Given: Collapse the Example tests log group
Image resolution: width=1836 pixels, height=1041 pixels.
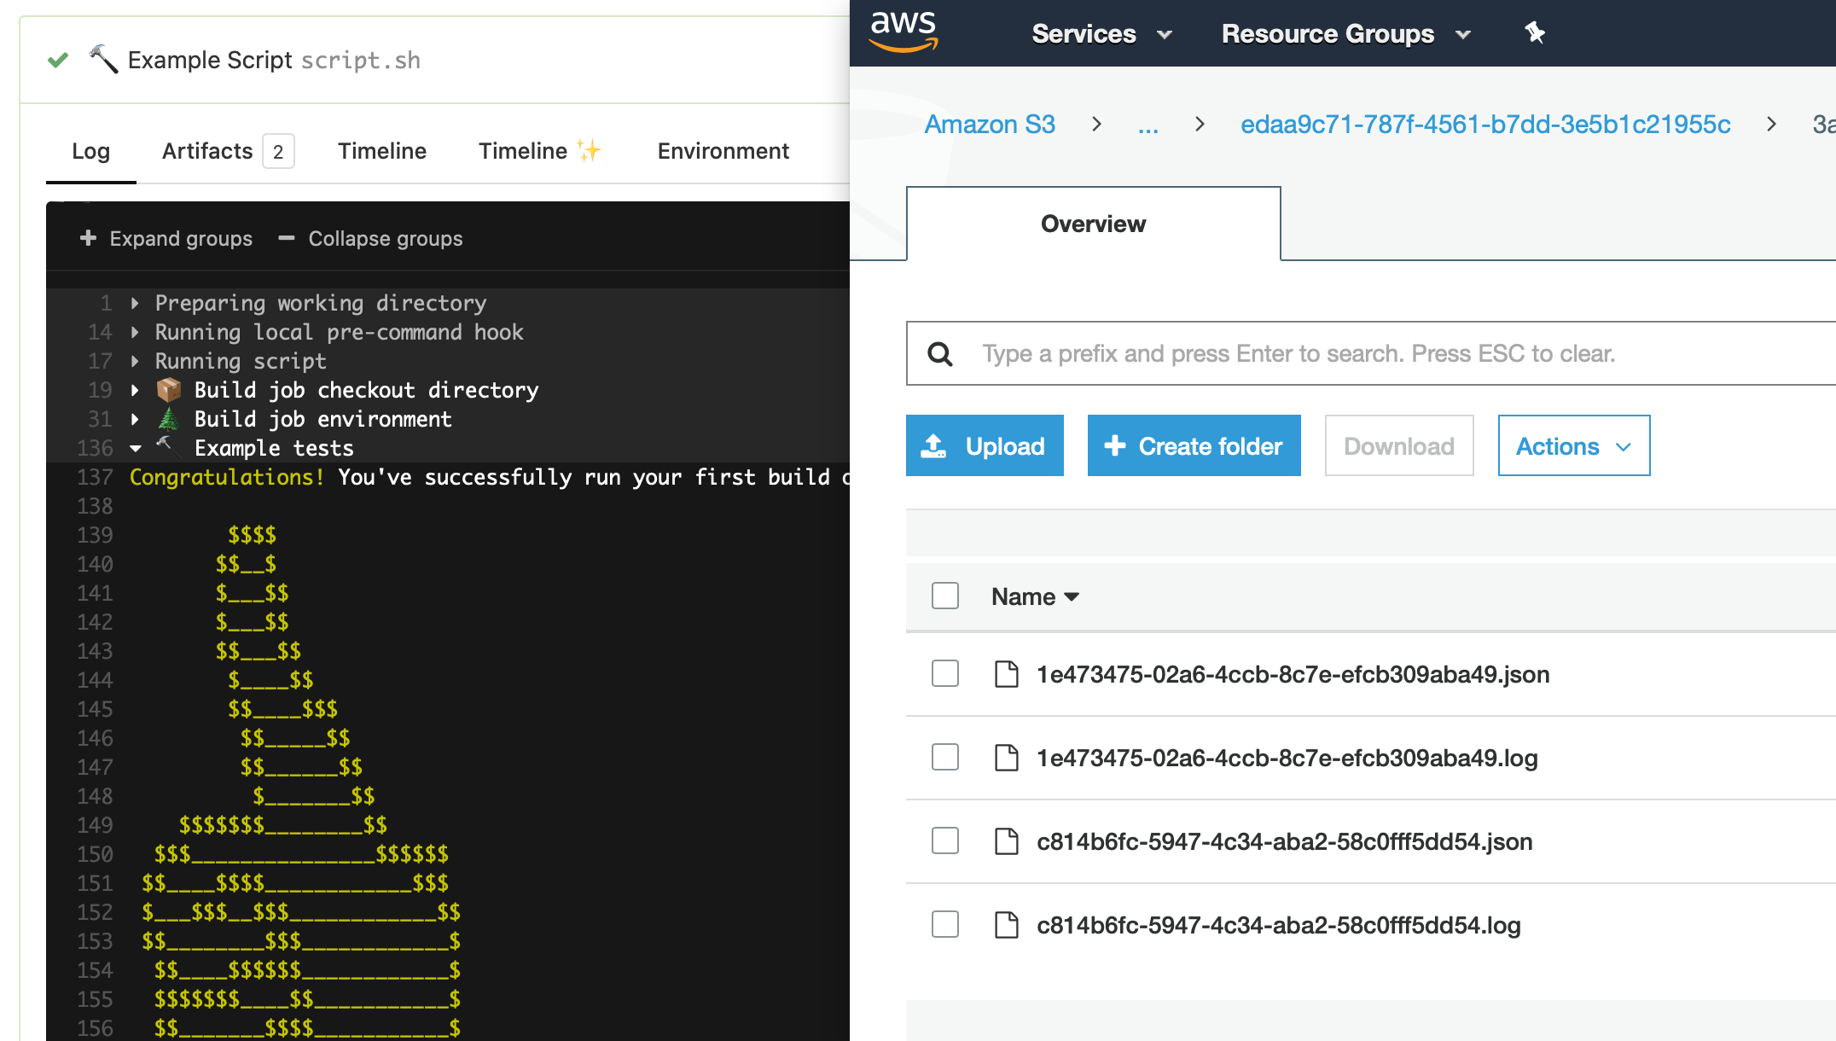Looking at the screenshot, I should (135, 447).
